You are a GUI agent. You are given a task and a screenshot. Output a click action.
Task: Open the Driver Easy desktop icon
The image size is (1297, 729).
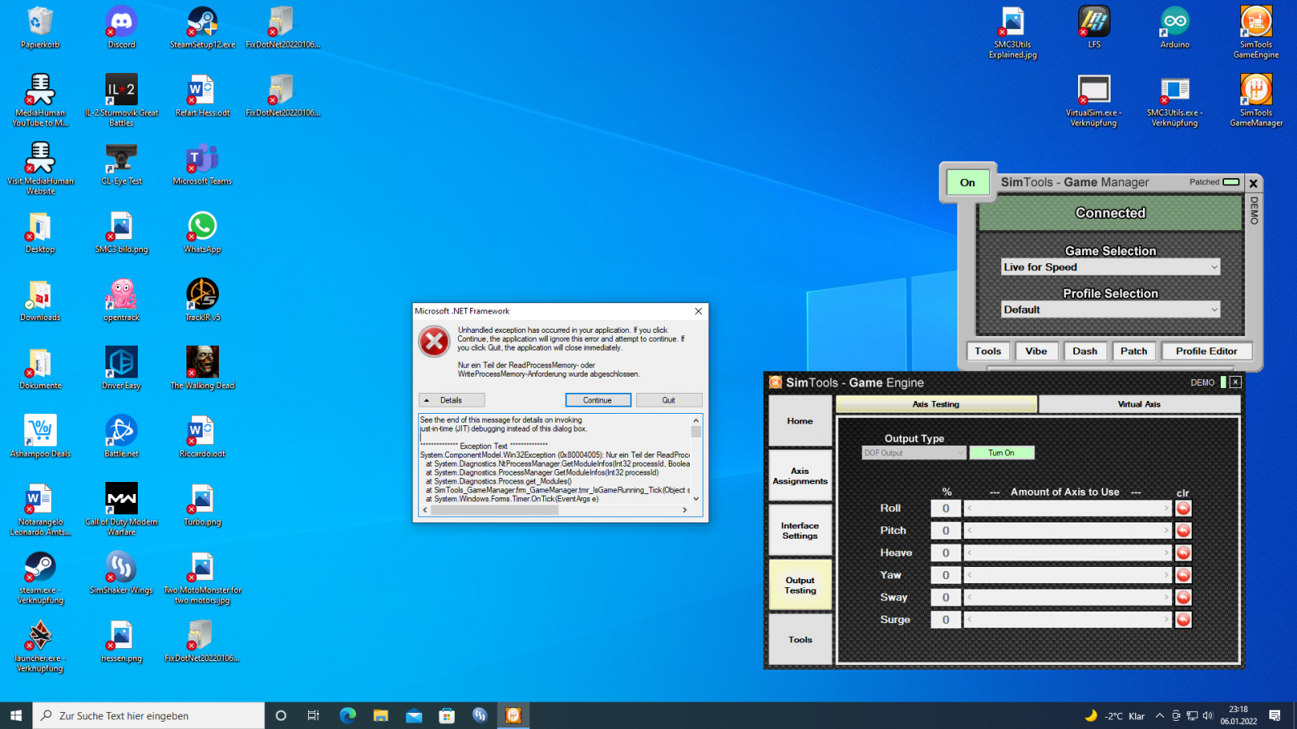tap(122, 368)
